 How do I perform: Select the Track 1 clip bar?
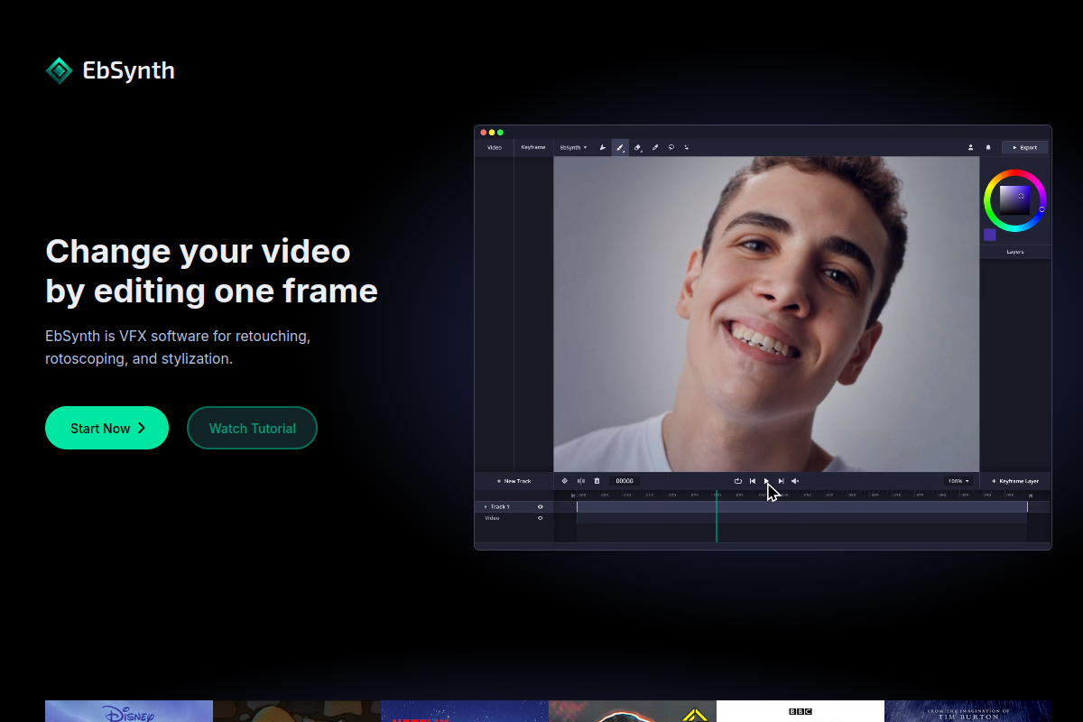(x=801, y=507)
